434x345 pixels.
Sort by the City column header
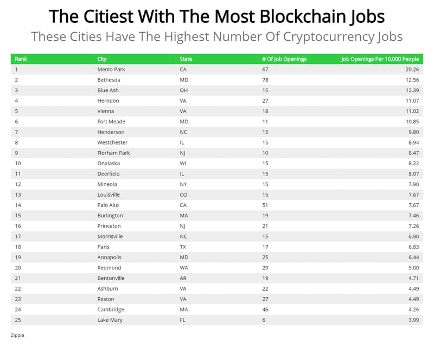click(x=102, y=59)
